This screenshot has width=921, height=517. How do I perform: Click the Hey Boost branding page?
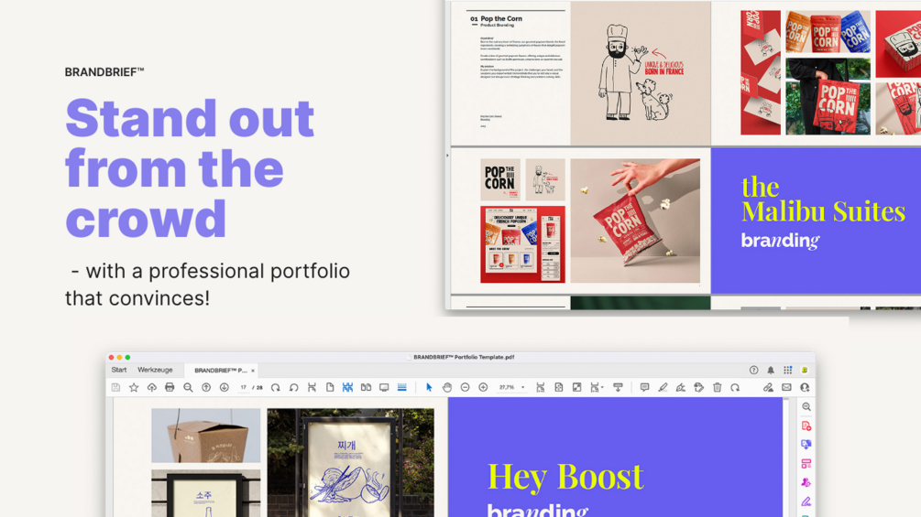point(615,458)
